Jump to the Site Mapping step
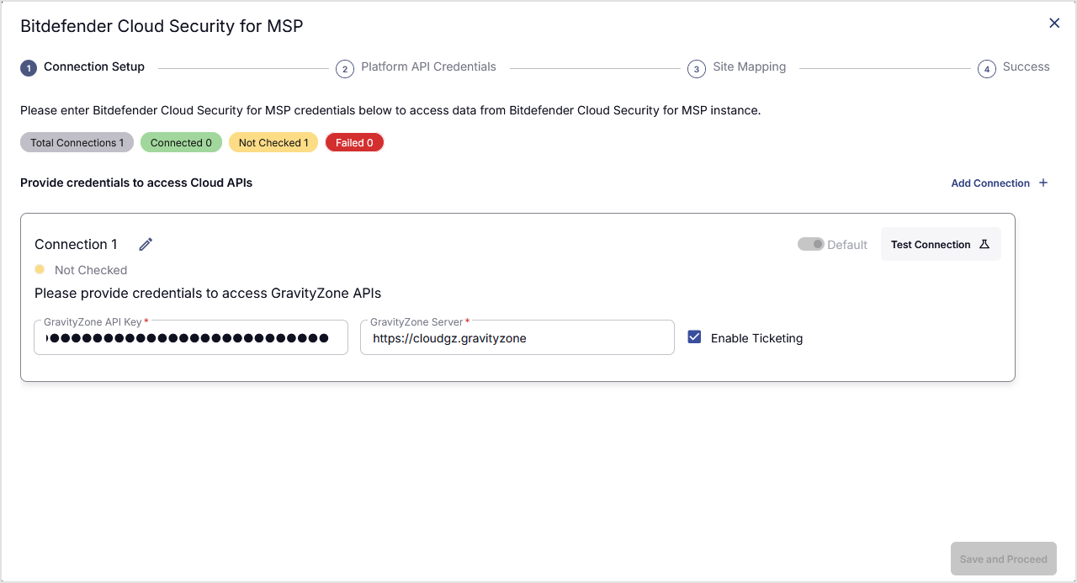The width and height of the screenshot is (1077, 583). 749,66
